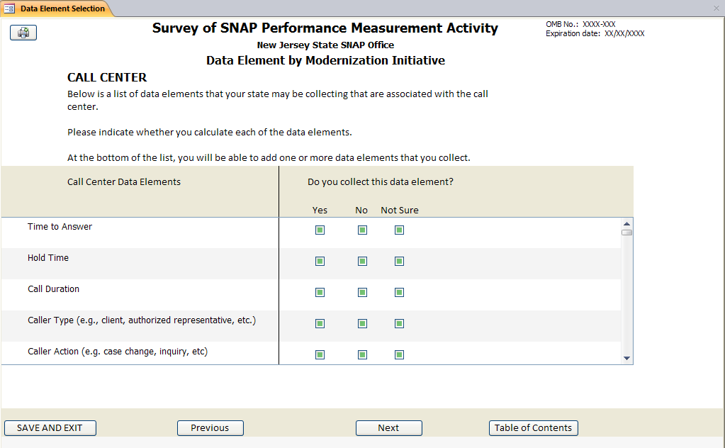Choose Not Sure for Caller Type
725x448 pixels.
[x=399, y=323]
